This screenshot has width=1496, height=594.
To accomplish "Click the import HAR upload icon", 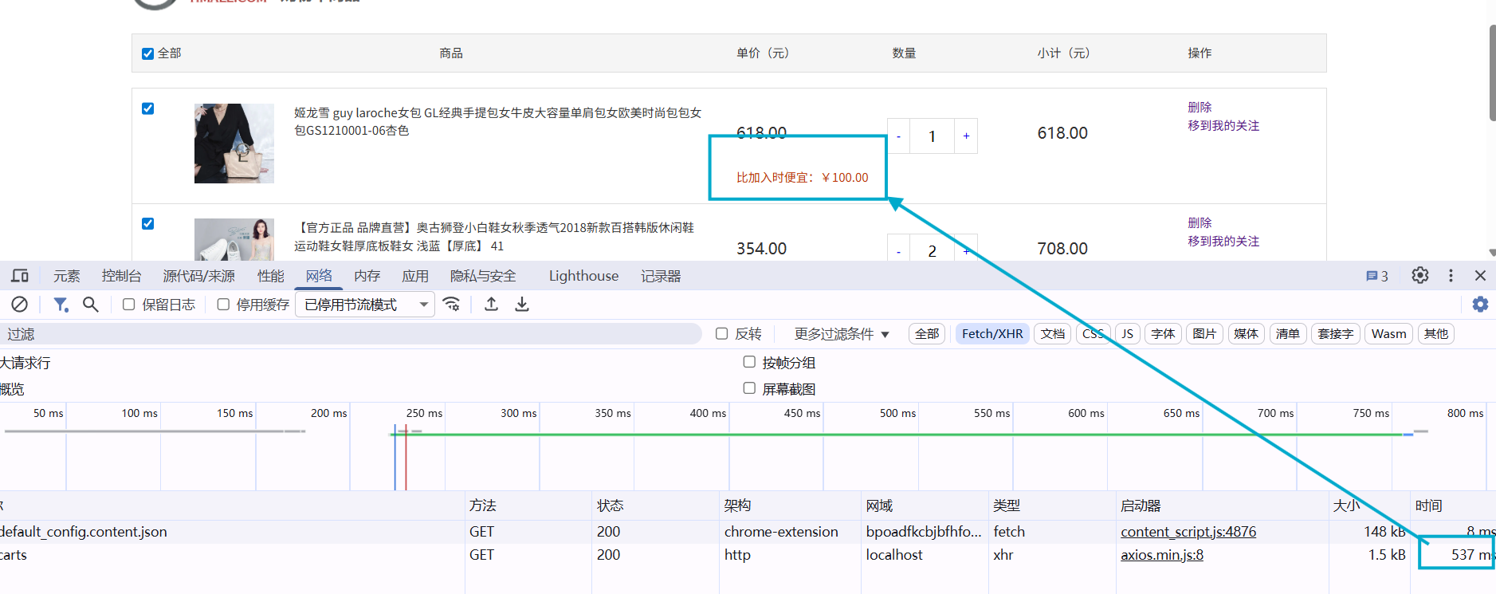I will (x=492, y=305).
